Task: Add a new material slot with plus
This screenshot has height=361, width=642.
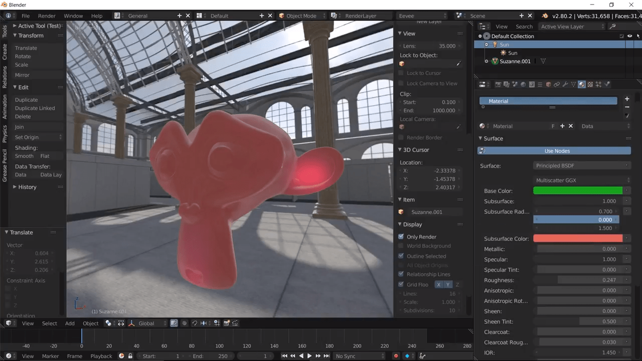Action: tap(627, 99)
